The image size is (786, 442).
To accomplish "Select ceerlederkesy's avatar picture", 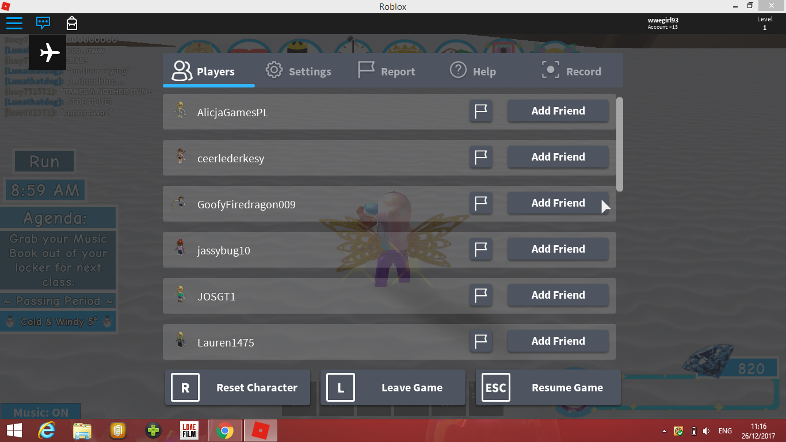I will pyautogui.click(x=181, y=157).
